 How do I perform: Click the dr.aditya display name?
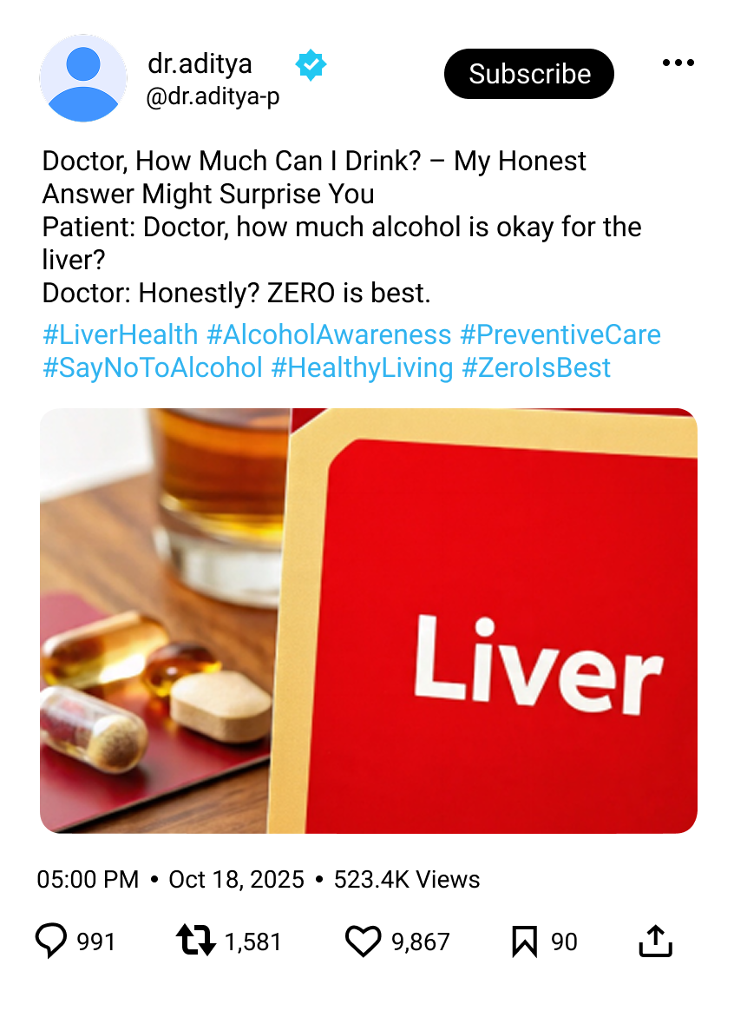tap(200, 63)
